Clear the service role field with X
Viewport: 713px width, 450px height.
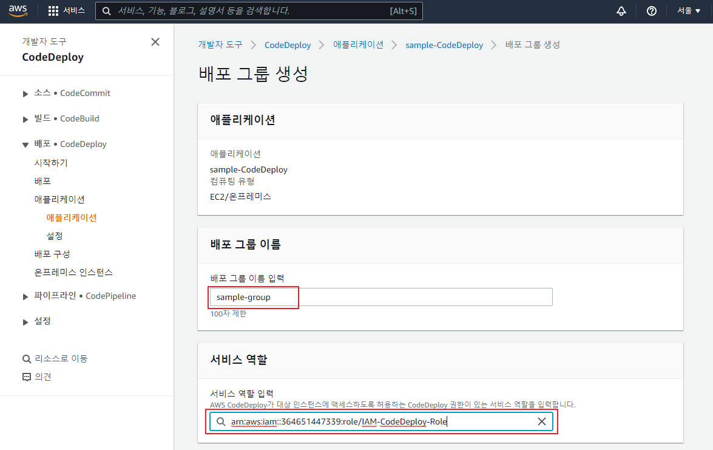coord(541,421)
